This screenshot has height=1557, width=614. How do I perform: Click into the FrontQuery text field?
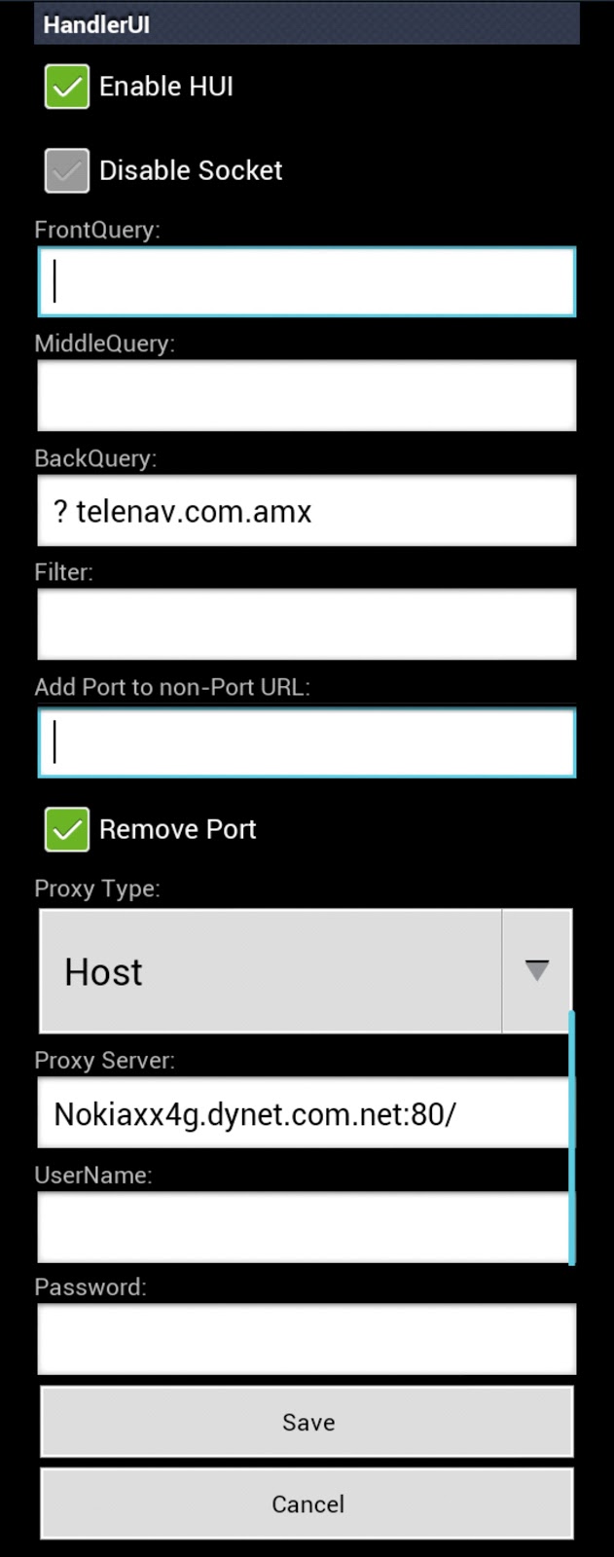tap(307, 281)
